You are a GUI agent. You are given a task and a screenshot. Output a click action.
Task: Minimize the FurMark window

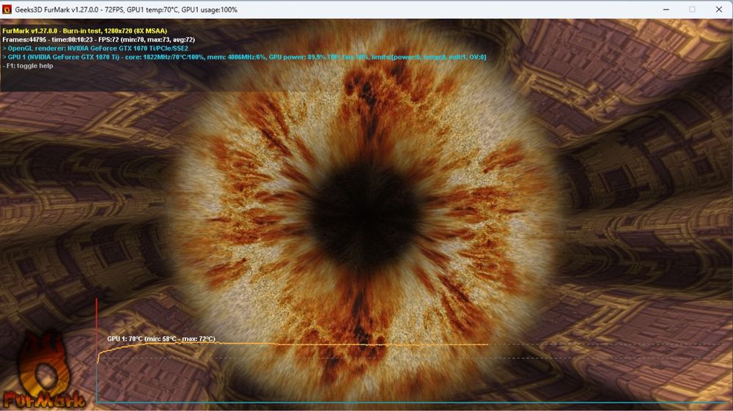click(666, 10)
